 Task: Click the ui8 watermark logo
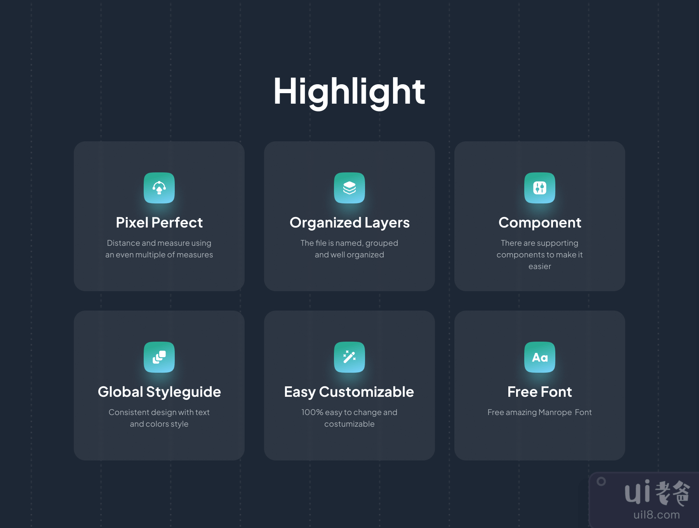pos(657,493)
